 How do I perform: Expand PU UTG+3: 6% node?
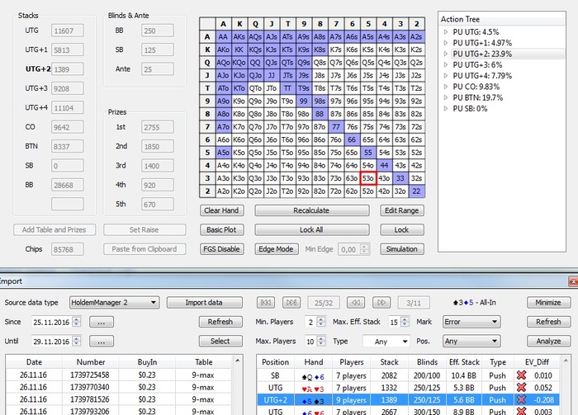click(446, 65)
